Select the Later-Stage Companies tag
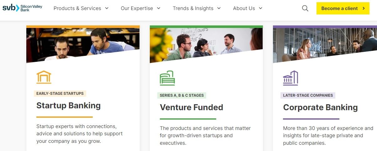 [308, 95]
